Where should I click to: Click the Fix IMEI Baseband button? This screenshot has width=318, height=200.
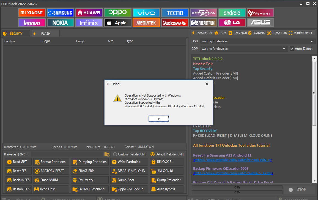tap(90, 189)
